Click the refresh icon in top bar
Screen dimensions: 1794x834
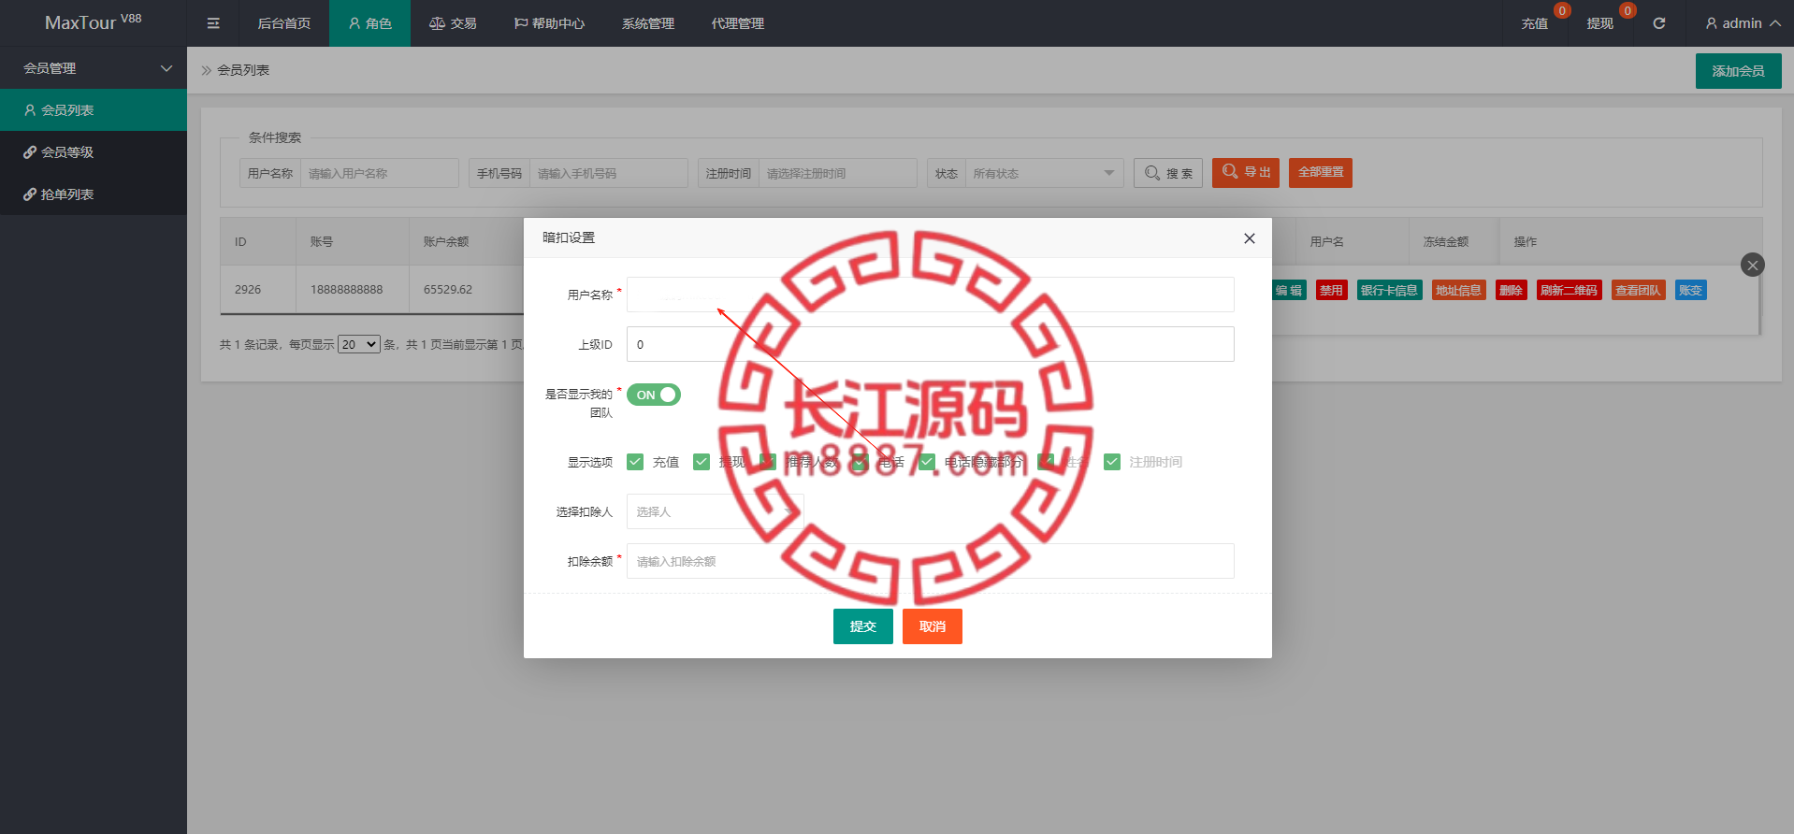click(1658, 23)
